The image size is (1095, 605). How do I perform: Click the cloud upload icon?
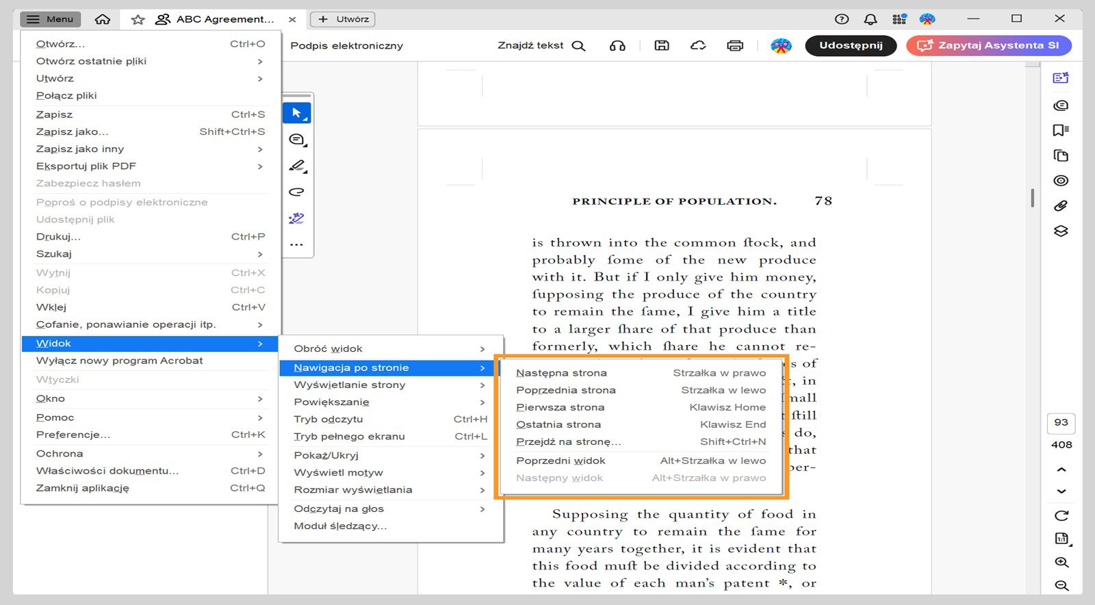click(698, 46)
